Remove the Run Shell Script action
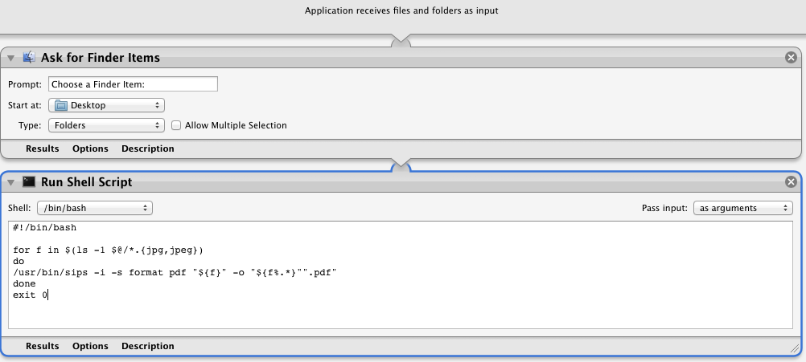This screenshot has width=806, height=362. pos(791,182)
